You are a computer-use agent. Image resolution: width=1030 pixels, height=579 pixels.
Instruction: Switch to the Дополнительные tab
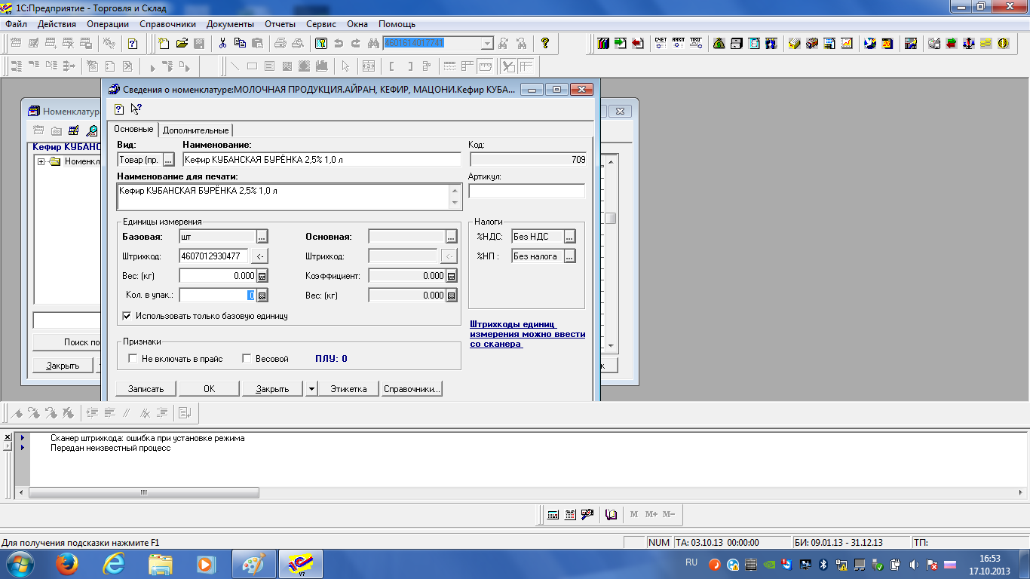[x=195, y=130]
